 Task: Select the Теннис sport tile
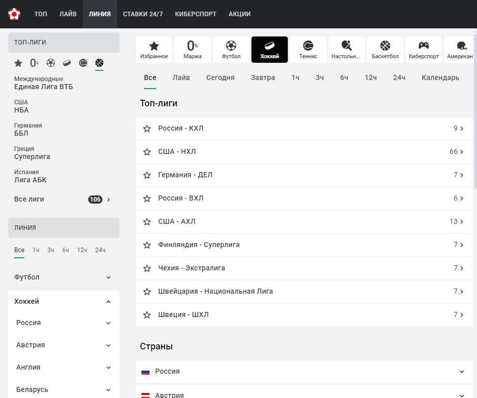point(308,50)
